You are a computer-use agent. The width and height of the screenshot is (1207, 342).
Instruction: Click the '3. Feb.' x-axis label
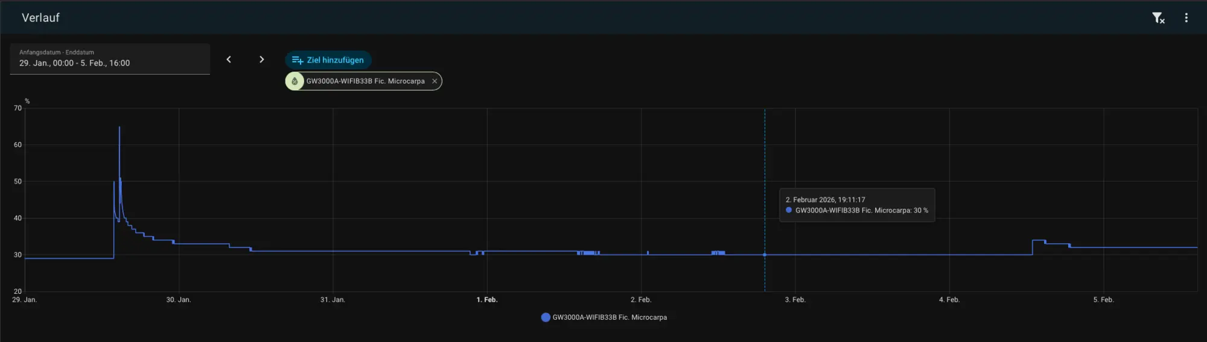point(795,300)
